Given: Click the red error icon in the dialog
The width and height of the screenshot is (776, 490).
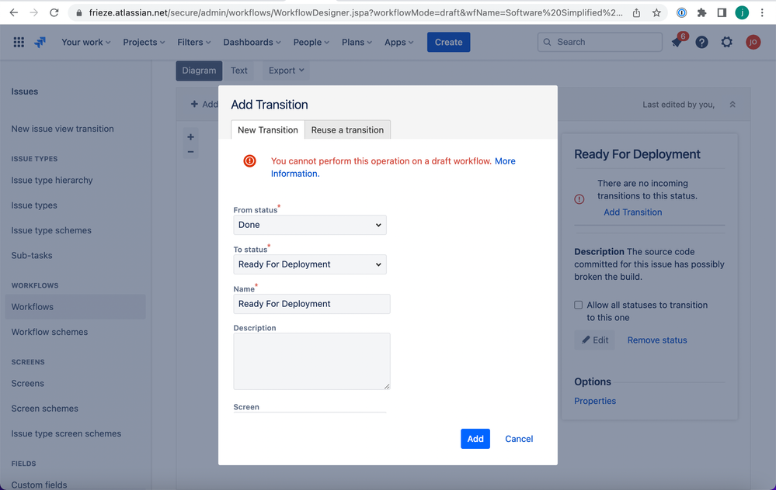Looking at the screenshot, I should coord(250,161).
